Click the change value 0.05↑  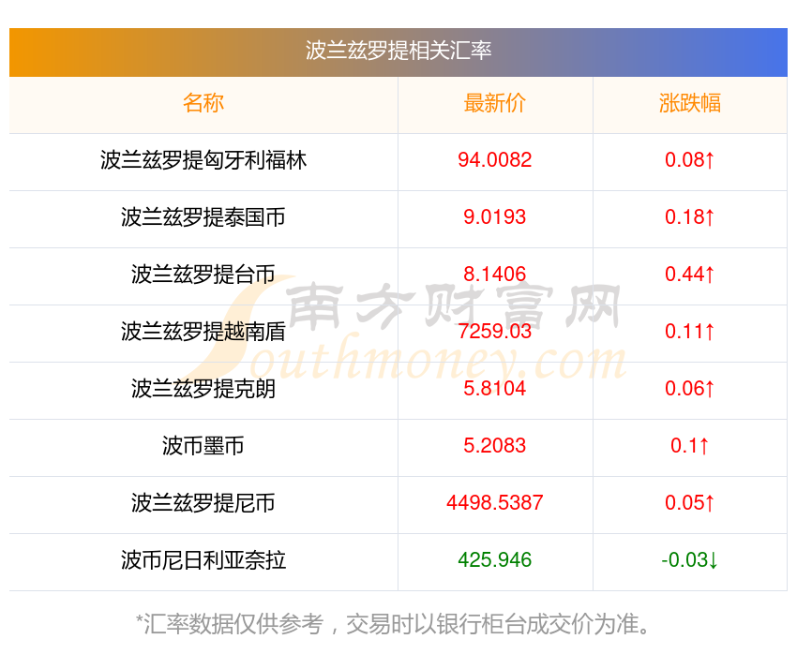coord(690,503)
